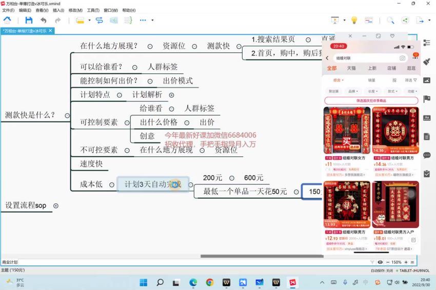Tap the camera icon in phone search bar
436x290 pixels.
tap(402, 58)
